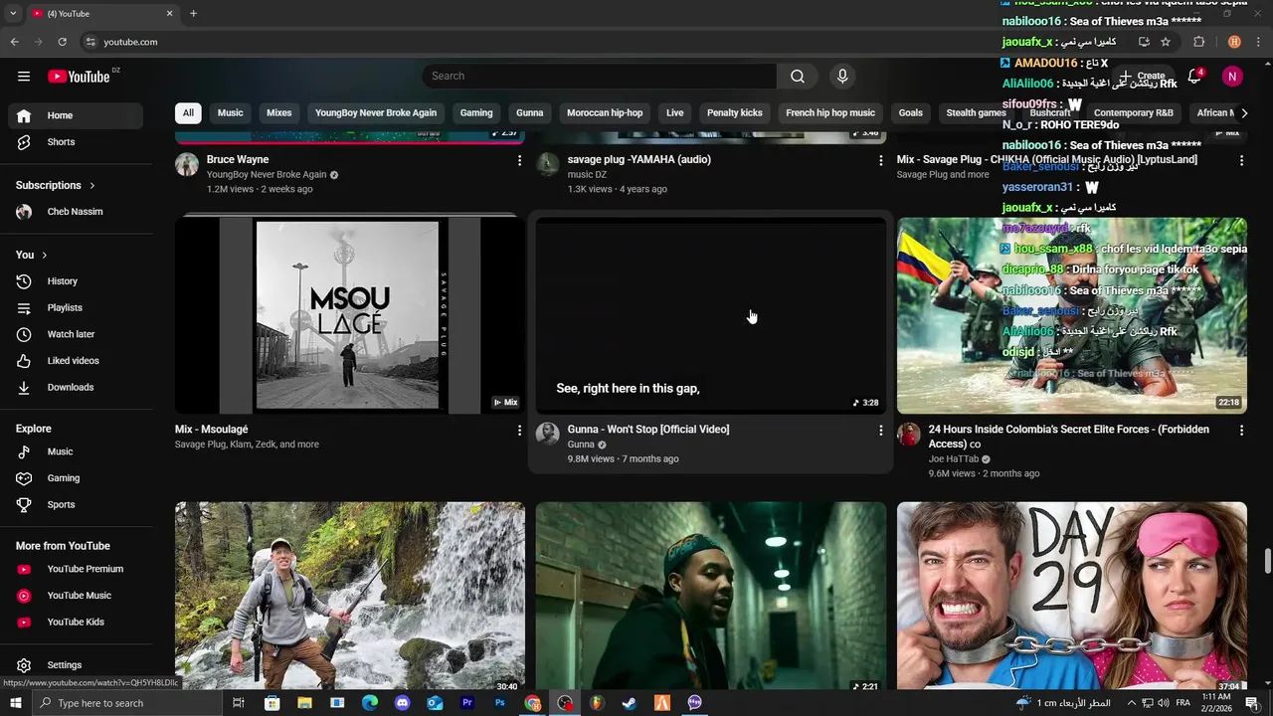
Task: Select the Goals filter chip
Action: [x=911, y=113]
